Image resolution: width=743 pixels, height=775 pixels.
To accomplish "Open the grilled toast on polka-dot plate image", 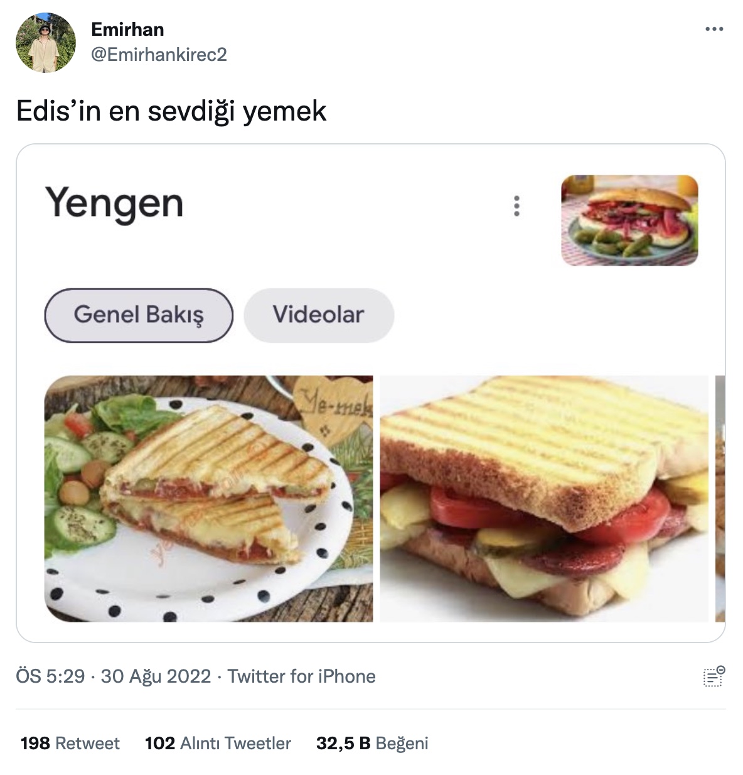I will [x=209, y=499].
